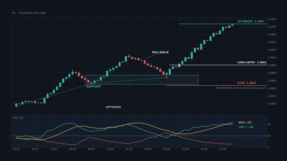Click the 1.0820 price axis label
This screenshot has height=161, width=287.
[x=272, y=96]
